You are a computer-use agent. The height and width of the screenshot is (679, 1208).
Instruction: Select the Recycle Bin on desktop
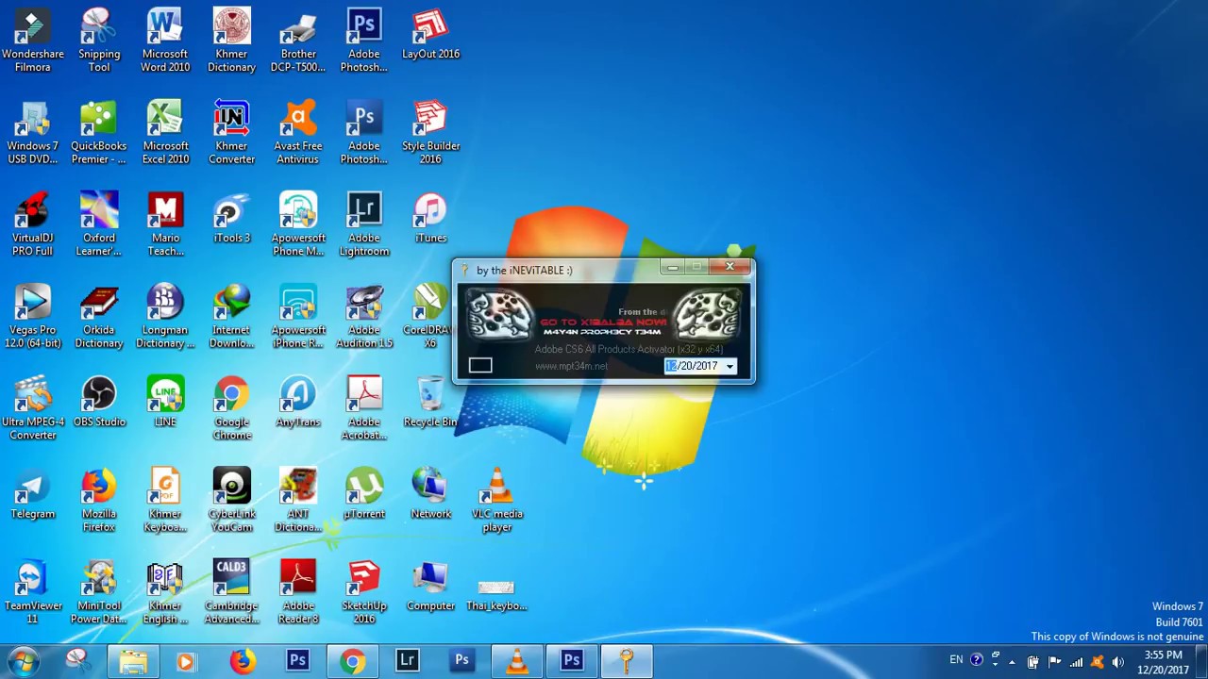point(430,403)
